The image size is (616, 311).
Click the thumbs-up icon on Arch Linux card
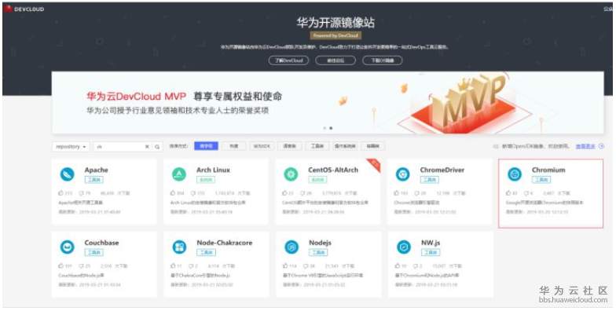[x=173, y=193]
